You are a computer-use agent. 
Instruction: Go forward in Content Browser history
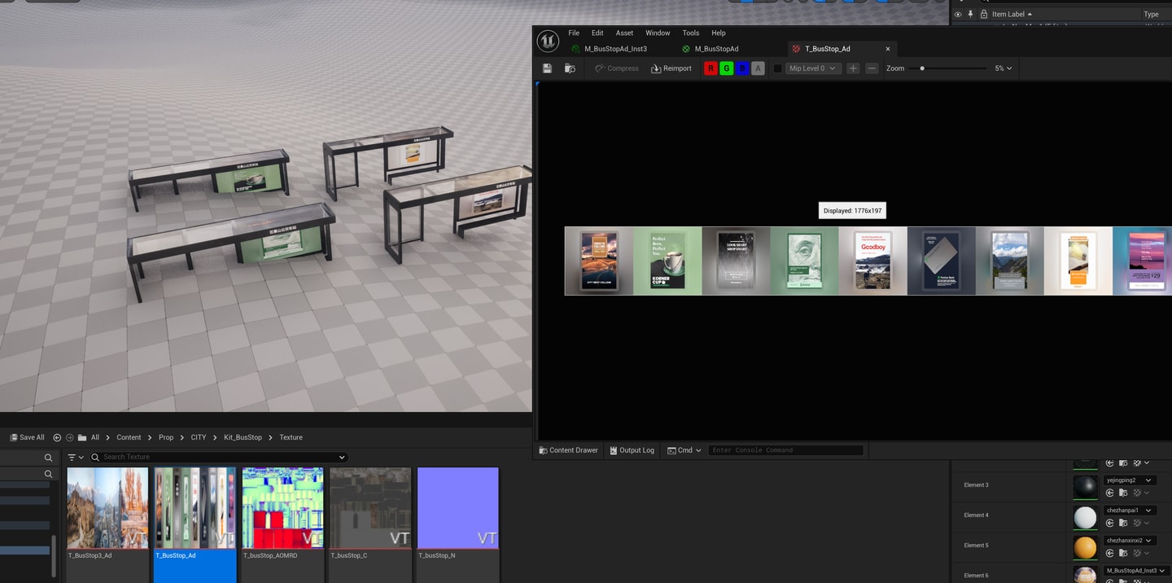[x=69, y=437]
